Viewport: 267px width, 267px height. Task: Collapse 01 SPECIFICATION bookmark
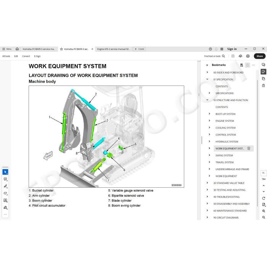[207, 79]
